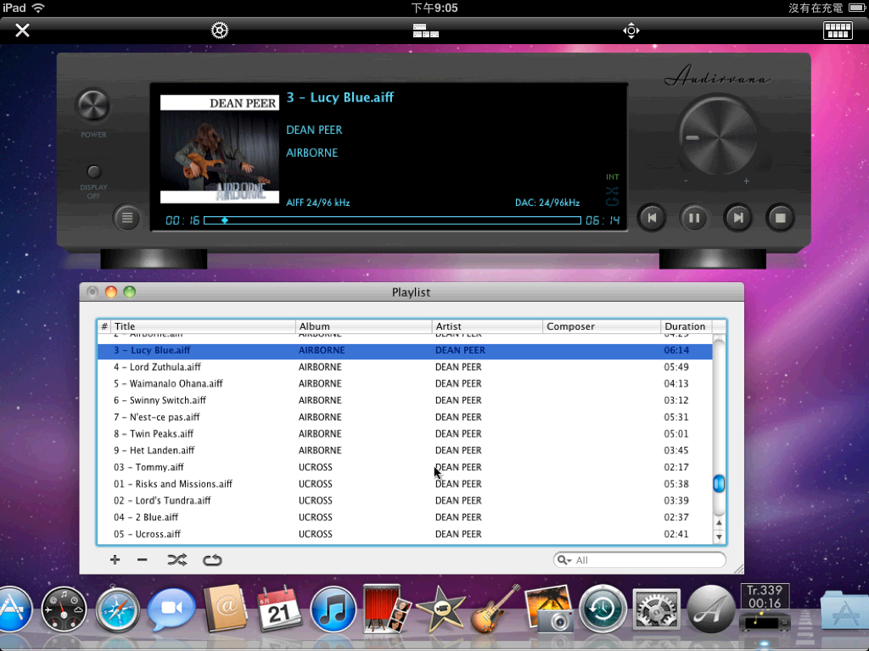Select the '7 – N'est-ce pas.aiff' track

405,417
